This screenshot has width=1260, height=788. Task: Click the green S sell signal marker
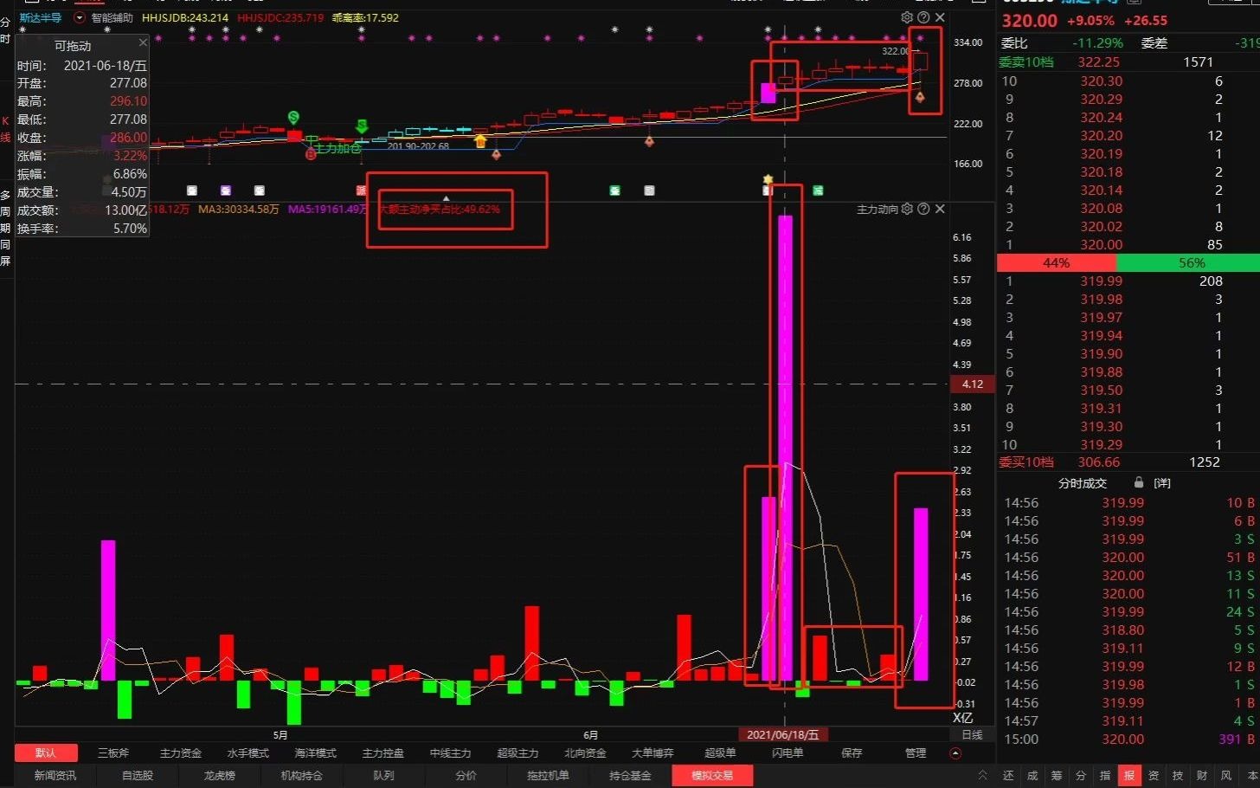tap(293, 117)
